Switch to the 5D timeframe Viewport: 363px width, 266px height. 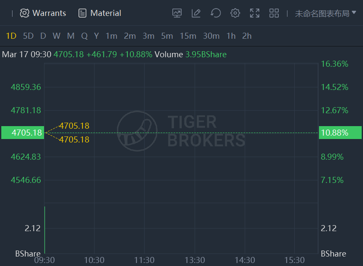(28, 36)
